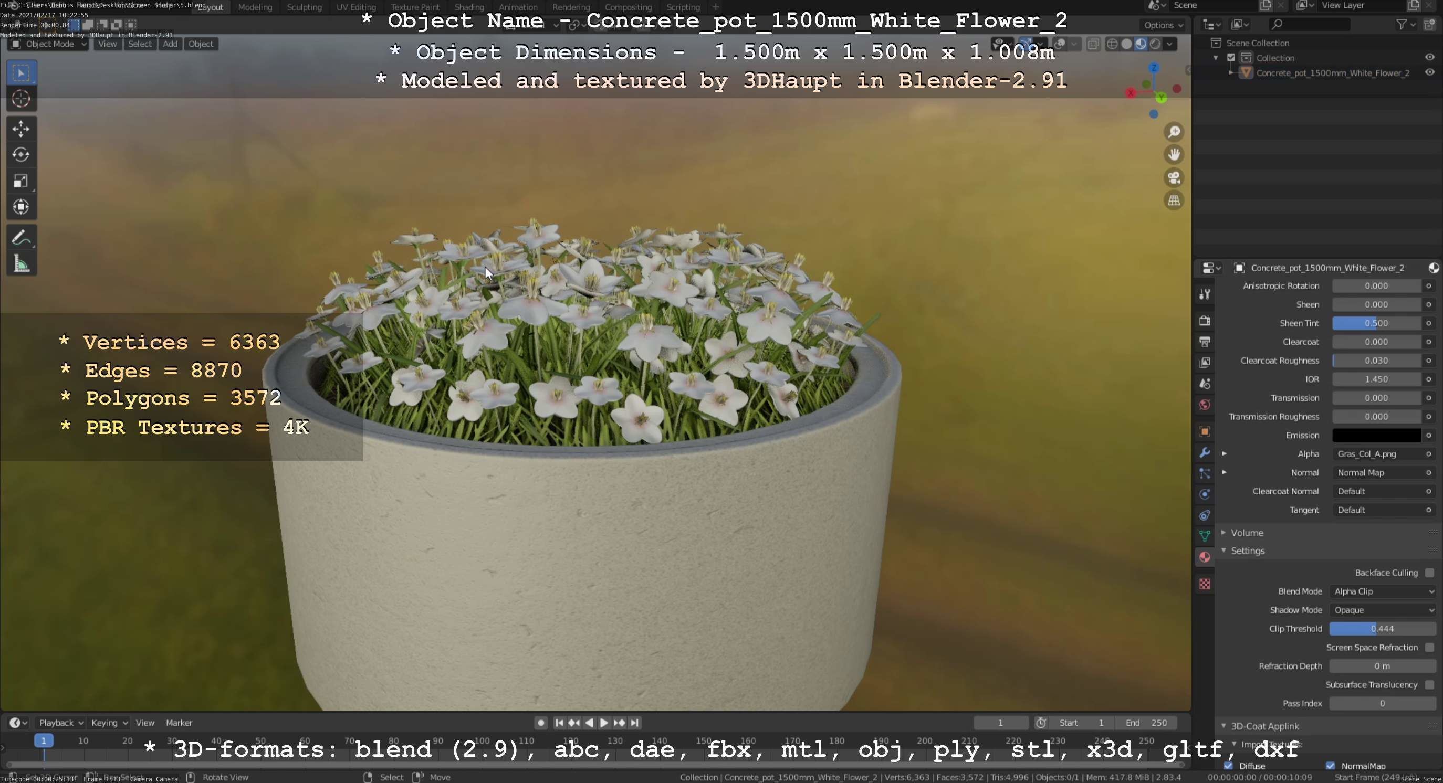1443x783 pixels.
Task: Open the Playback dropdown in timeline
Action: pyautogui.click(x=60, y=723)
